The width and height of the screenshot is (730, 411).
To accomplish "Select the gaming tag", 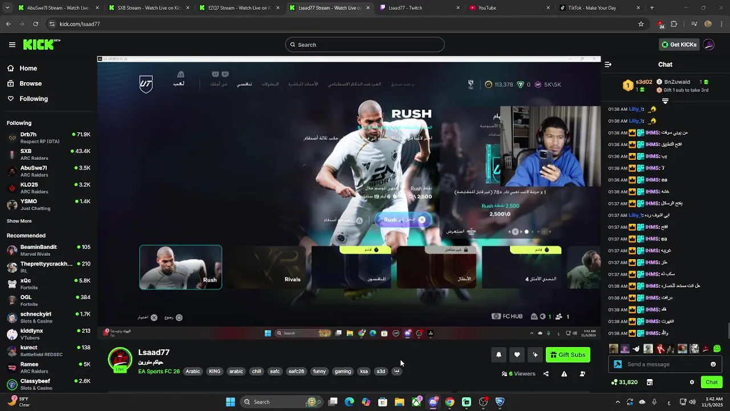I will click(x=343, y=372).
